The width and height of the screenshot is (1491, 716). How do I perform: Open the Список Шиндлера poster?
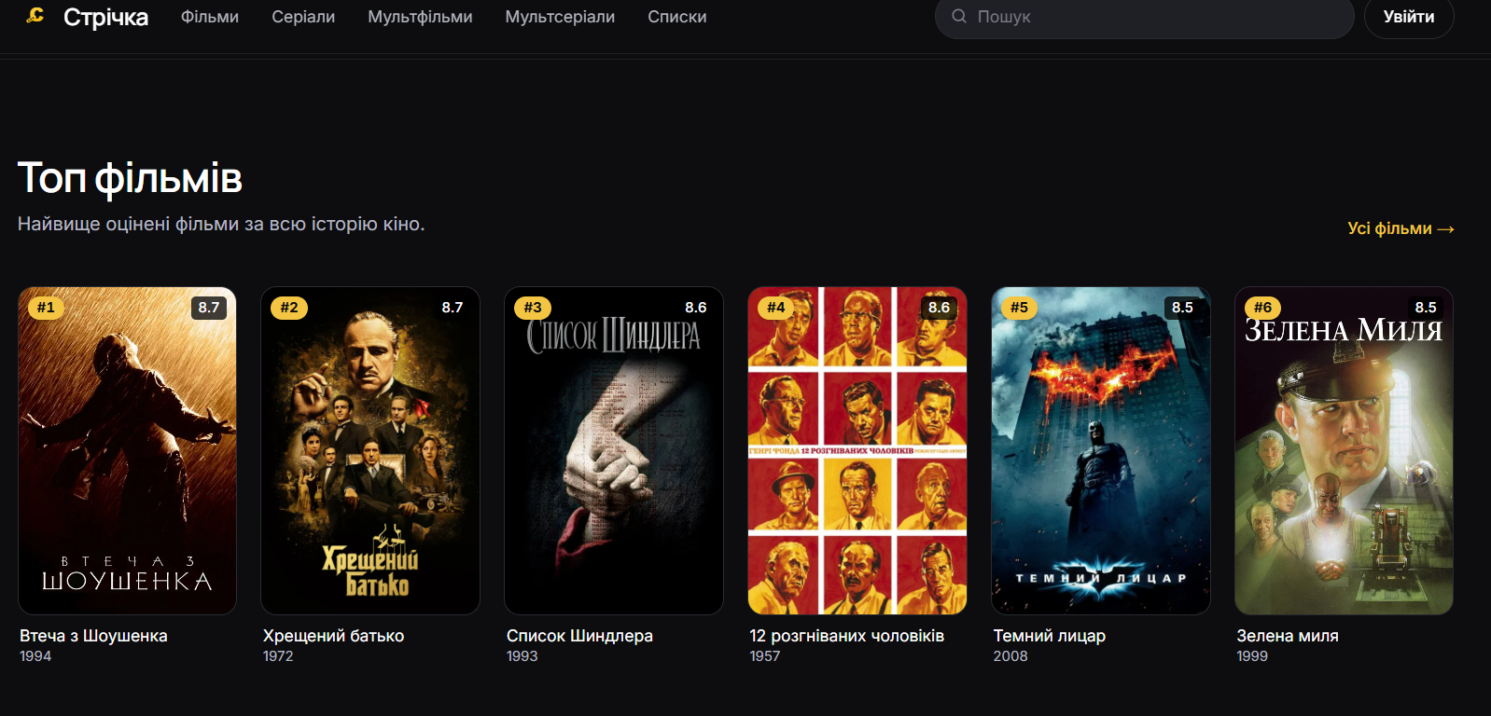point(614,450)
